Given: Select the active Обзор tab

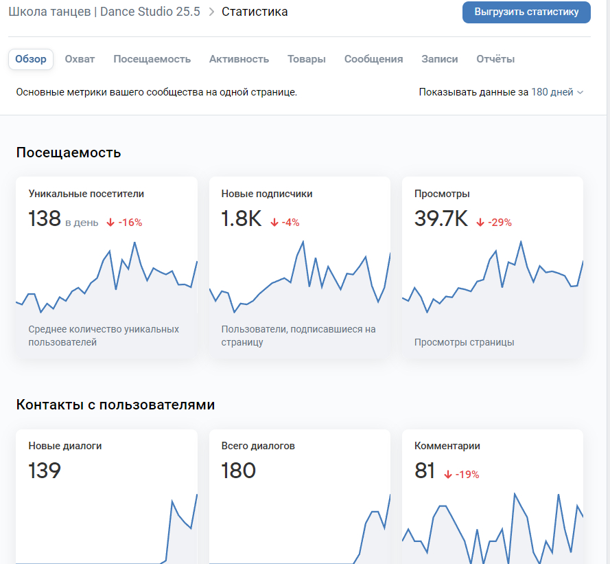Looking at the screenshot, I should (31, 59).
